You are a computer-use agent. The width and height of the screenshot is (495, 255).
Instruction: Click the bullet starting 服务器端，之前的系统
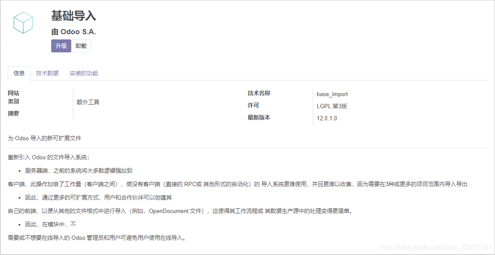(x=78, y=171)
